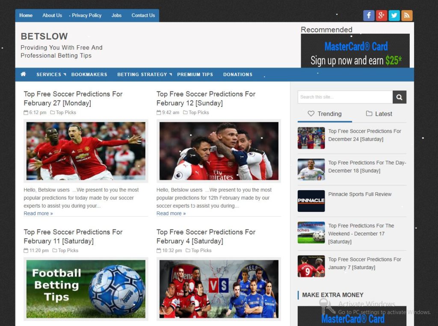Click the folder icon by February 27 Top Picks

pyautogui.click(x=52, y=112)
